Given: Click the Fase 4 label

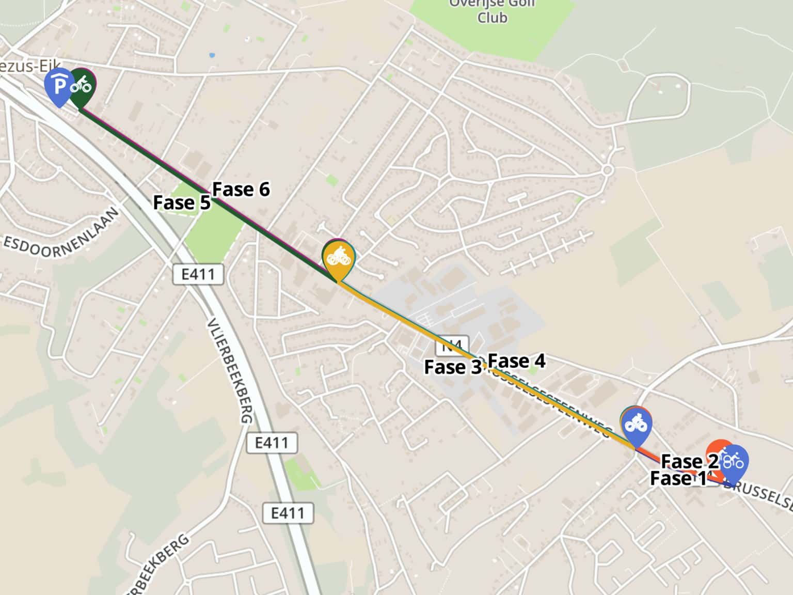Looking at the screenshot, I should tap(516, 361).
